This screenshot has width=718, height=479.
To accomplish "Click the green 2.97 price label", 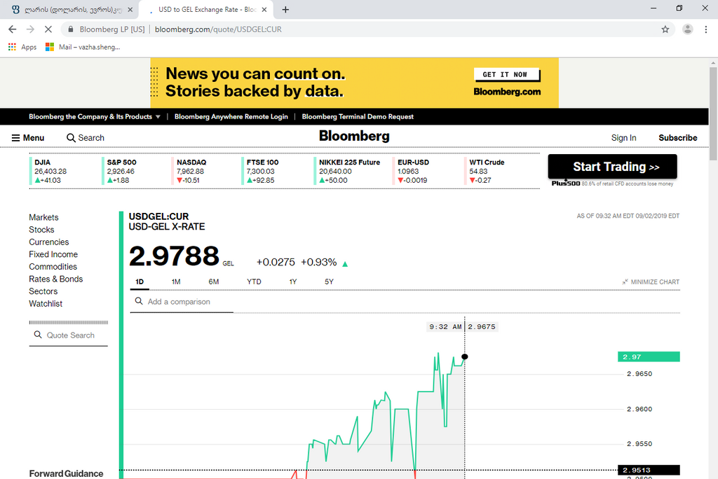I will [x=649, y=357].
